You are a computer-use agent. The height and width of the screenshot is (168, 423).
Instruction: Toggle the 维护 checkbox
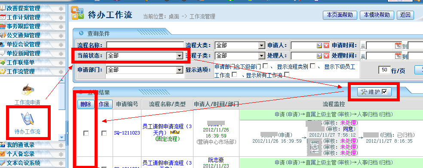385,92
